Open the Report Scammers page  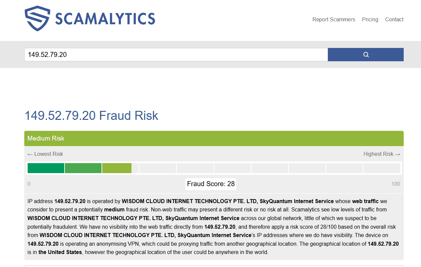[x=333, y=19]
